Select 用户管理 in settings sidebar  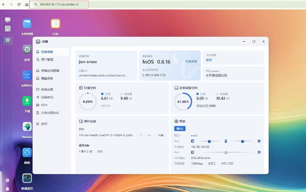(x=47, y=60)
